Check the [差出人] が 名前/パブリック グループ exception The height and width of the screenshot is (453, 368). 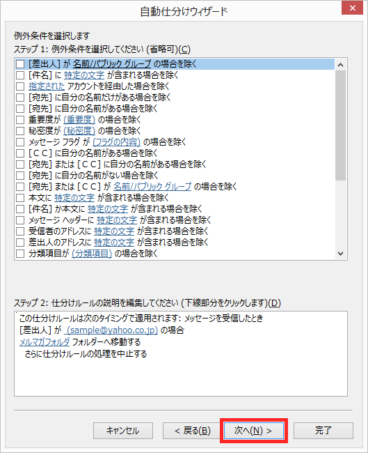click(20, 64)
